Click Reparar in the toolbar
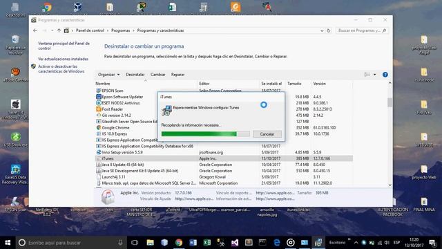Image resolution: width=442 pixels, height=249 pixels. [177, 75]
